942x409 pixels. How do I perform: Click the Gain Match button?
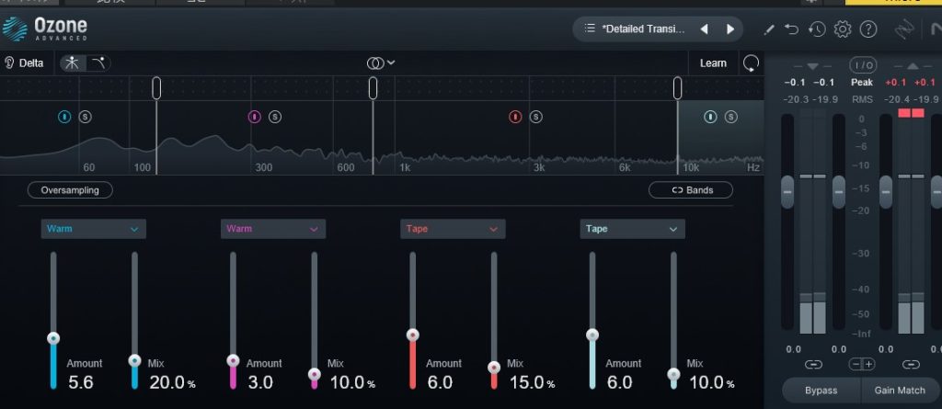click(900, 391)
